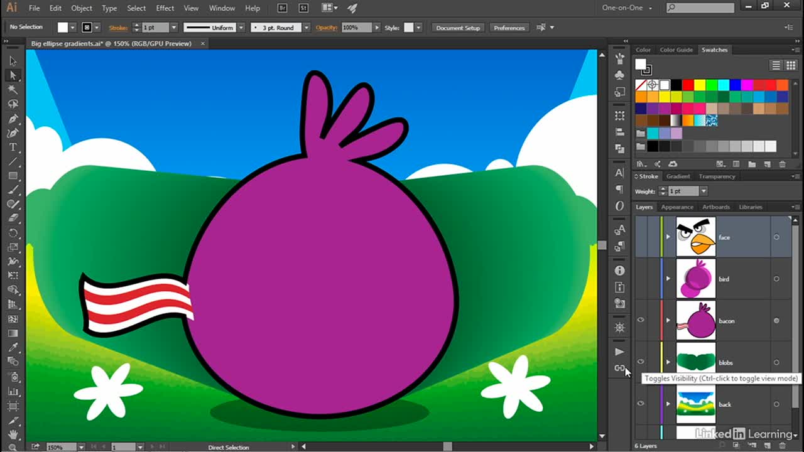Click the face layer target circle

(x=776, y=237)
